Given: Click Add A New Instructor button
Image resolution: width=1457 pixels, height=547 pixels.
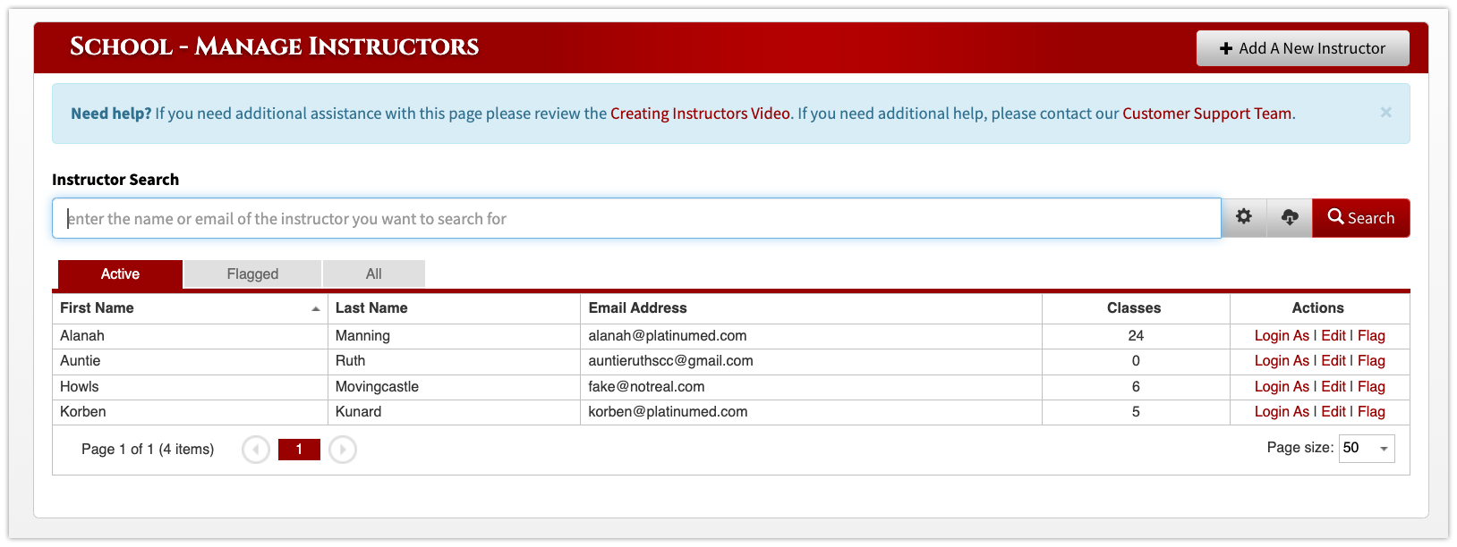Looking at the screenshot, I should 1302,48.
